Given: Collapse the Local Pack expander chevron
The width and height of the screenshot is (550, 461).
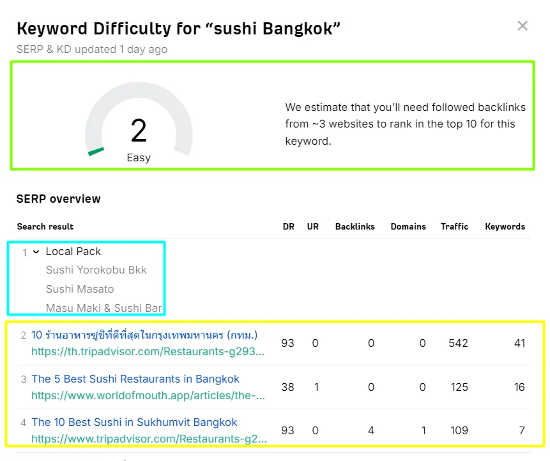Looking at the screenshot, I should (36, 251).
